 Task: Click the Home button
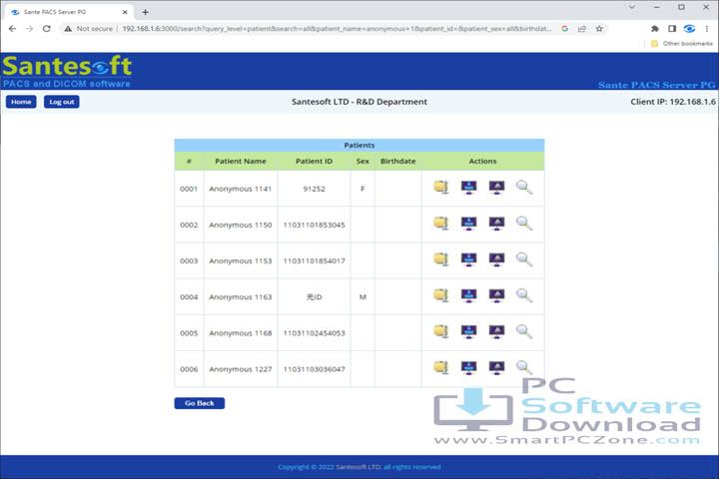(x=21, y=102)
